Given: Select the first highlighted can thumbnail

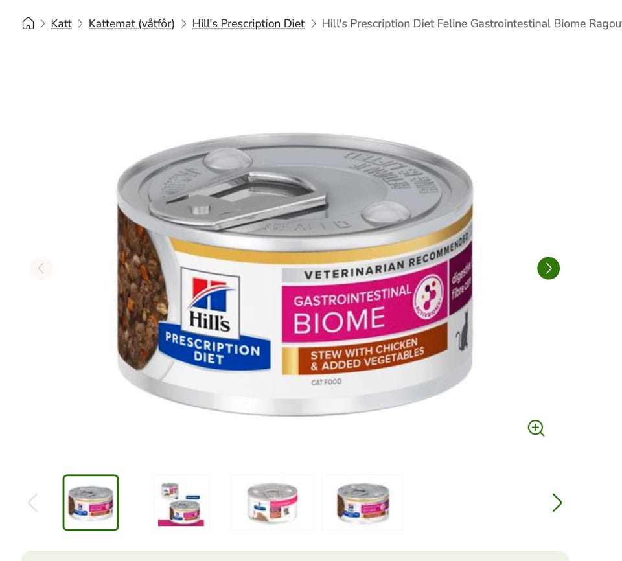Looking at the screenshot, I should pyautogui.click(x=91, y=502).
